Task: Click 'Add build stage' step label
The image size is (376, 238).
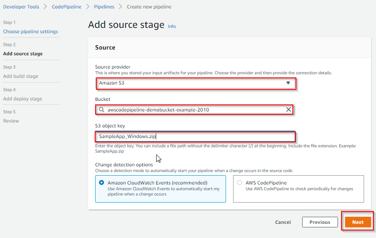Action: pyautogui.click(x=21, y=76)
